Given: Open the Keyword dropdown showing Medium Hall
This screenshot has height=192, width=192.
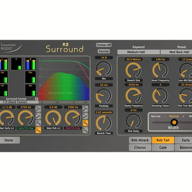Looking at the screenshot, I should click(x=138, y=52).
